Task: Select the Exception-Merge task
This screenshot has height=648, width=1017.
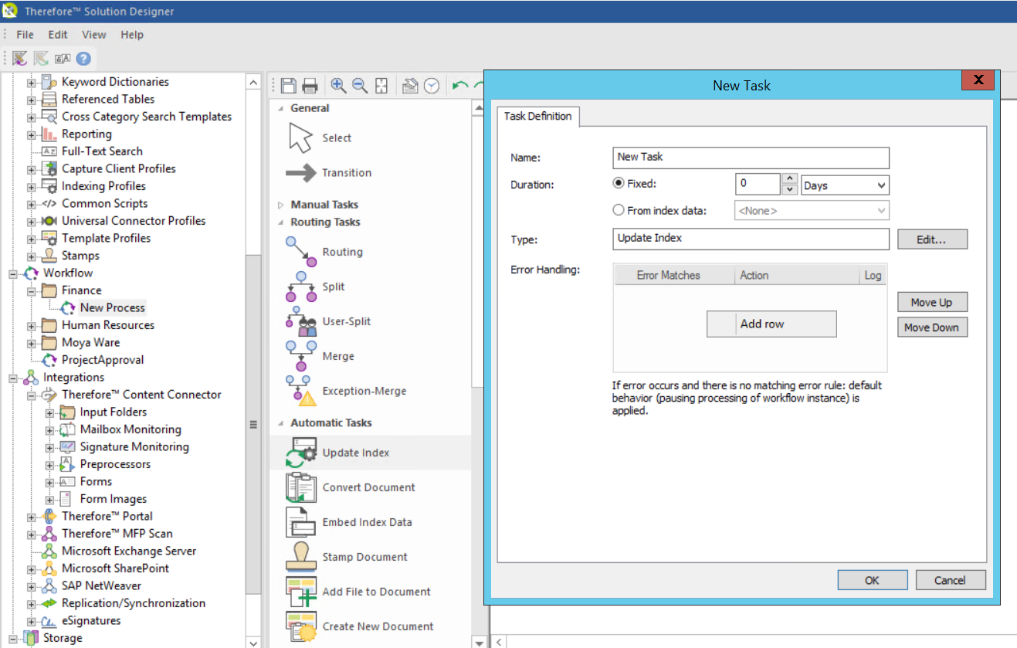Action: (x=363, y=391)
